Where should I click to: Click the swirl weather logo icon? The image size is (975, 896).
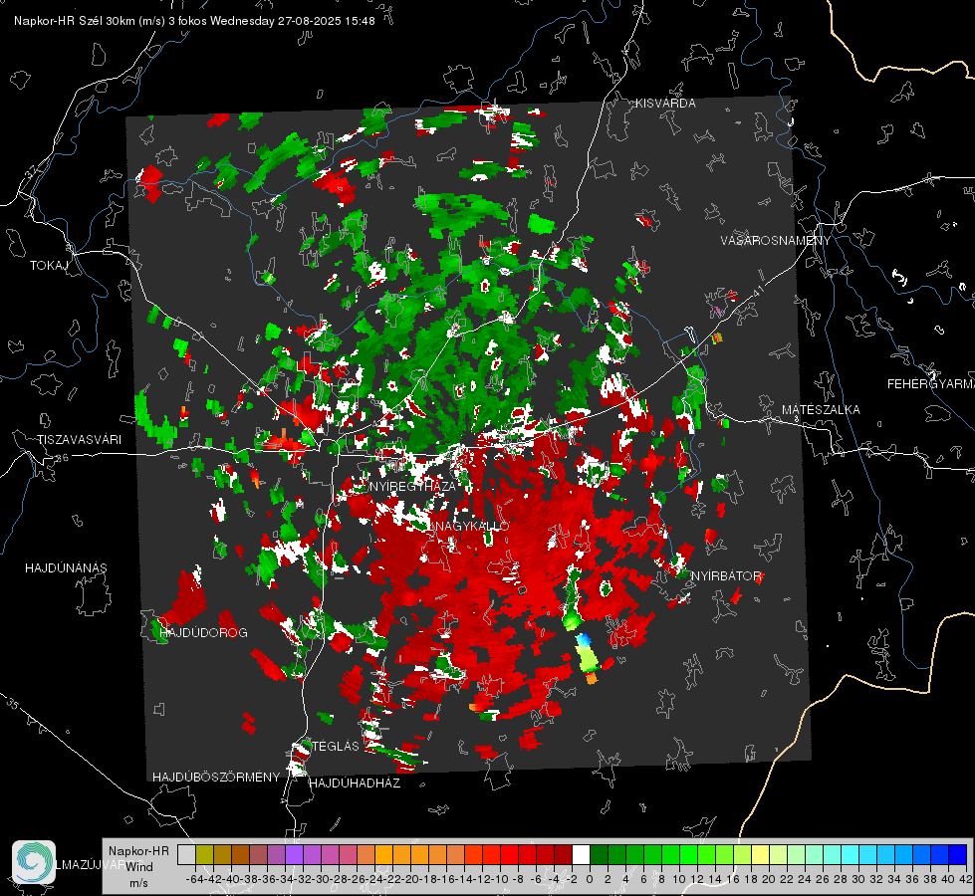(34, 862)
